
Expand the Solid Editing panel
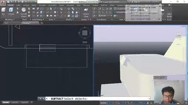coord(38,20)
